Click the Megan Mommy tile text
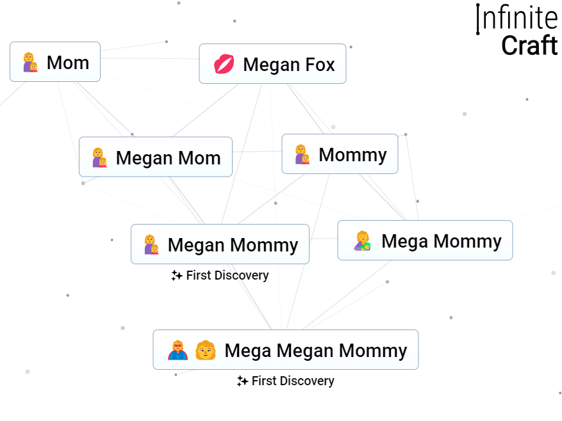This screenshot has height=421, width=562. (233, 244)
